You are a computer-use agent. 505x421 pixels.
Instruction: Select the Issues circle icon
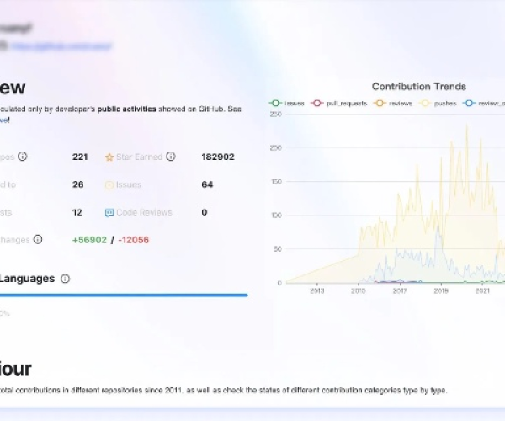tap(109, 185)
